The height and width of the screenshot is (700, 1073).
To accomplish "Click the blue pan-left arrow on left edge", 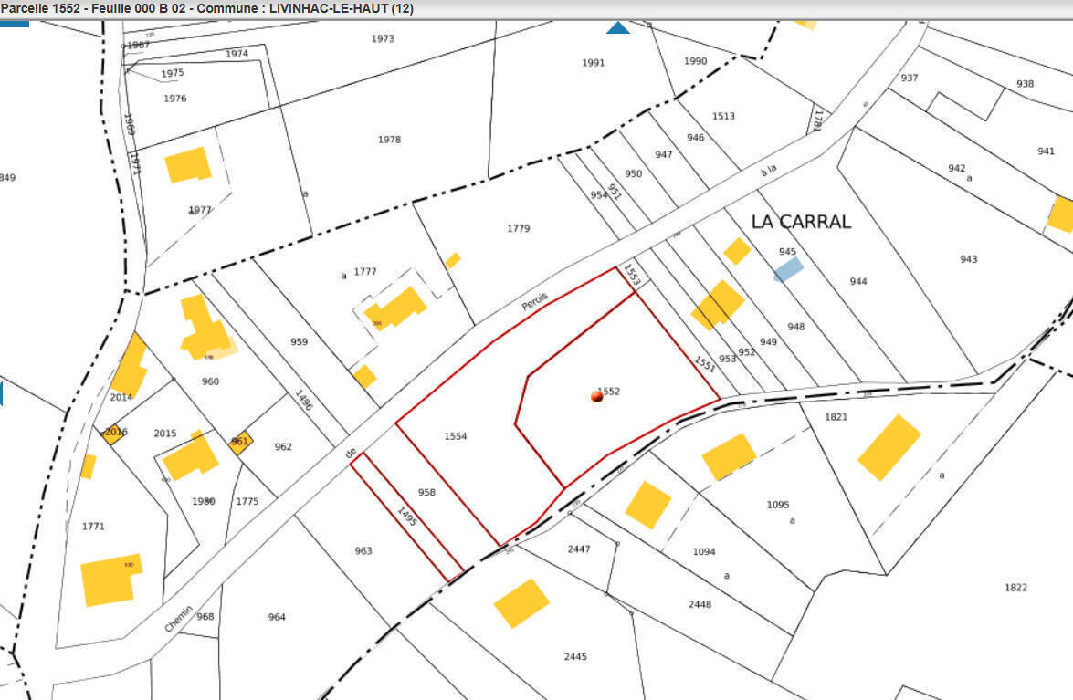I will (x=2, y=393).
